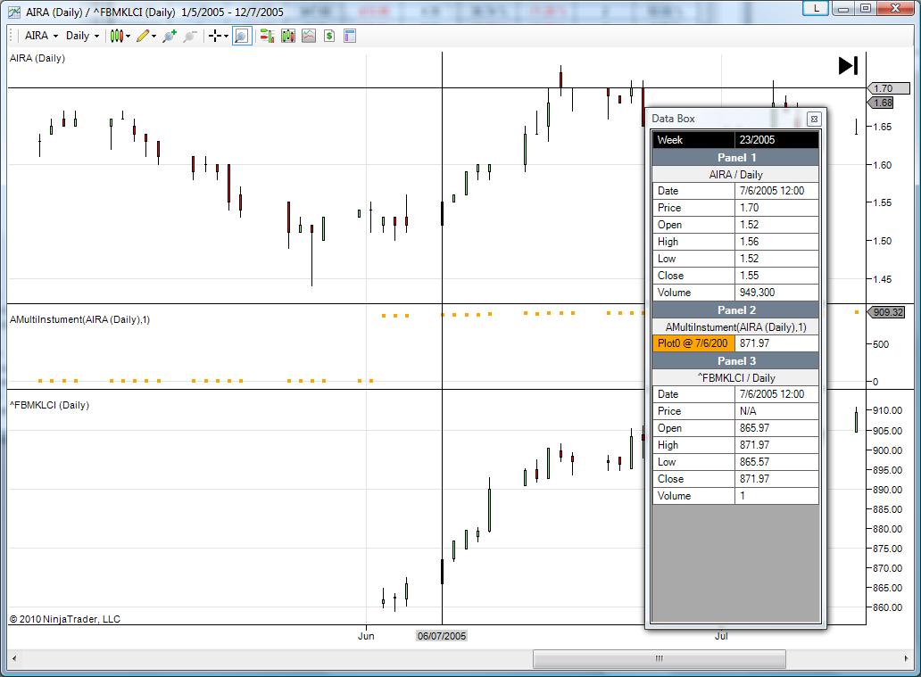Click the jump to last bar icon
Viewport: 921px width, 677px height.
pyautogui.click(x=848, y=65)
